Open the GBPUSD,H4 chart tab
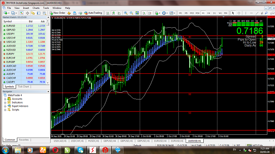This screenshot has width=275, height=154. [x=110, y=141]
